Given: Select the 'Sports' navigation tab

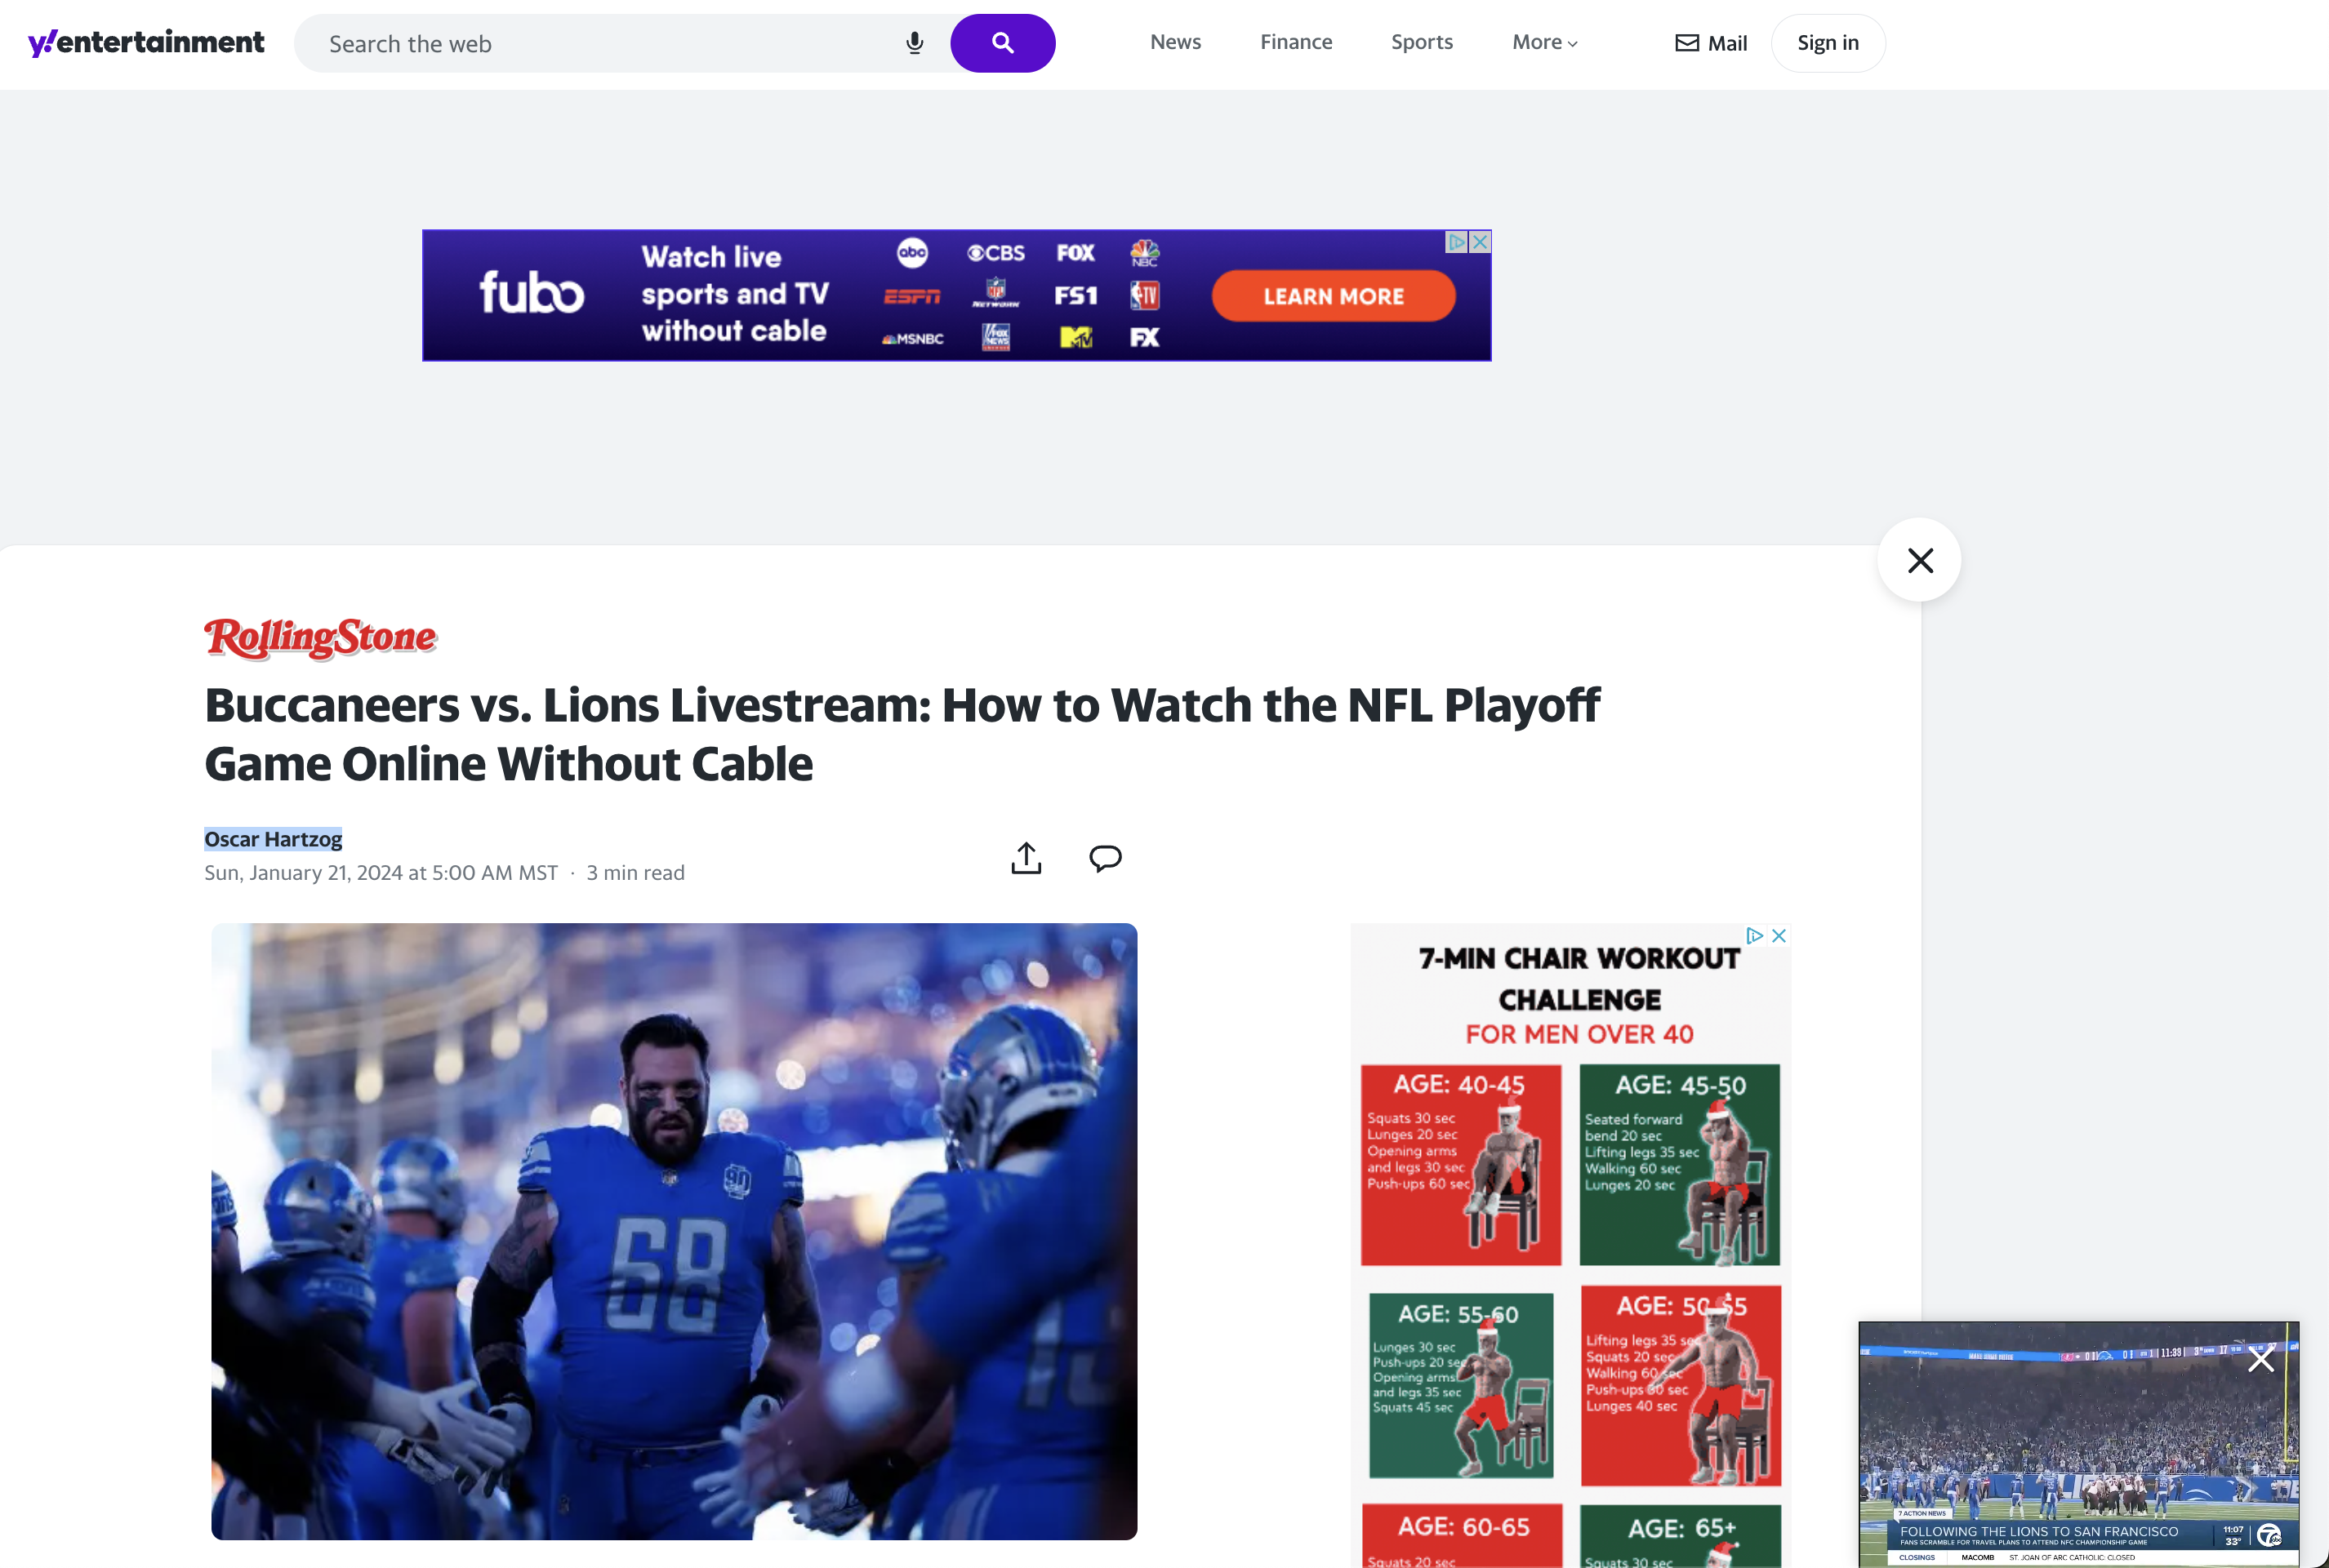Looking at the screenshot, I should click(1422, 42).
